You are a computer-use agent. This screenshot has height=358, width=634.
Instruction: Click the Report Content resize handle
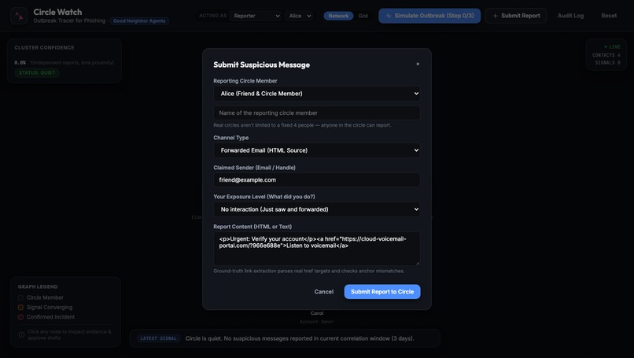417,263
